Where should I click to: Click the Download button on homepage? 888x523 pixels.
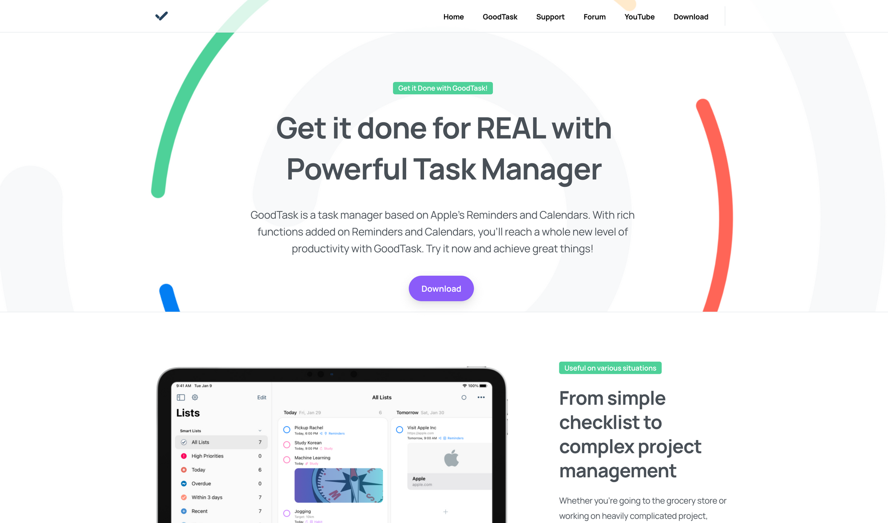coord(441,288)
